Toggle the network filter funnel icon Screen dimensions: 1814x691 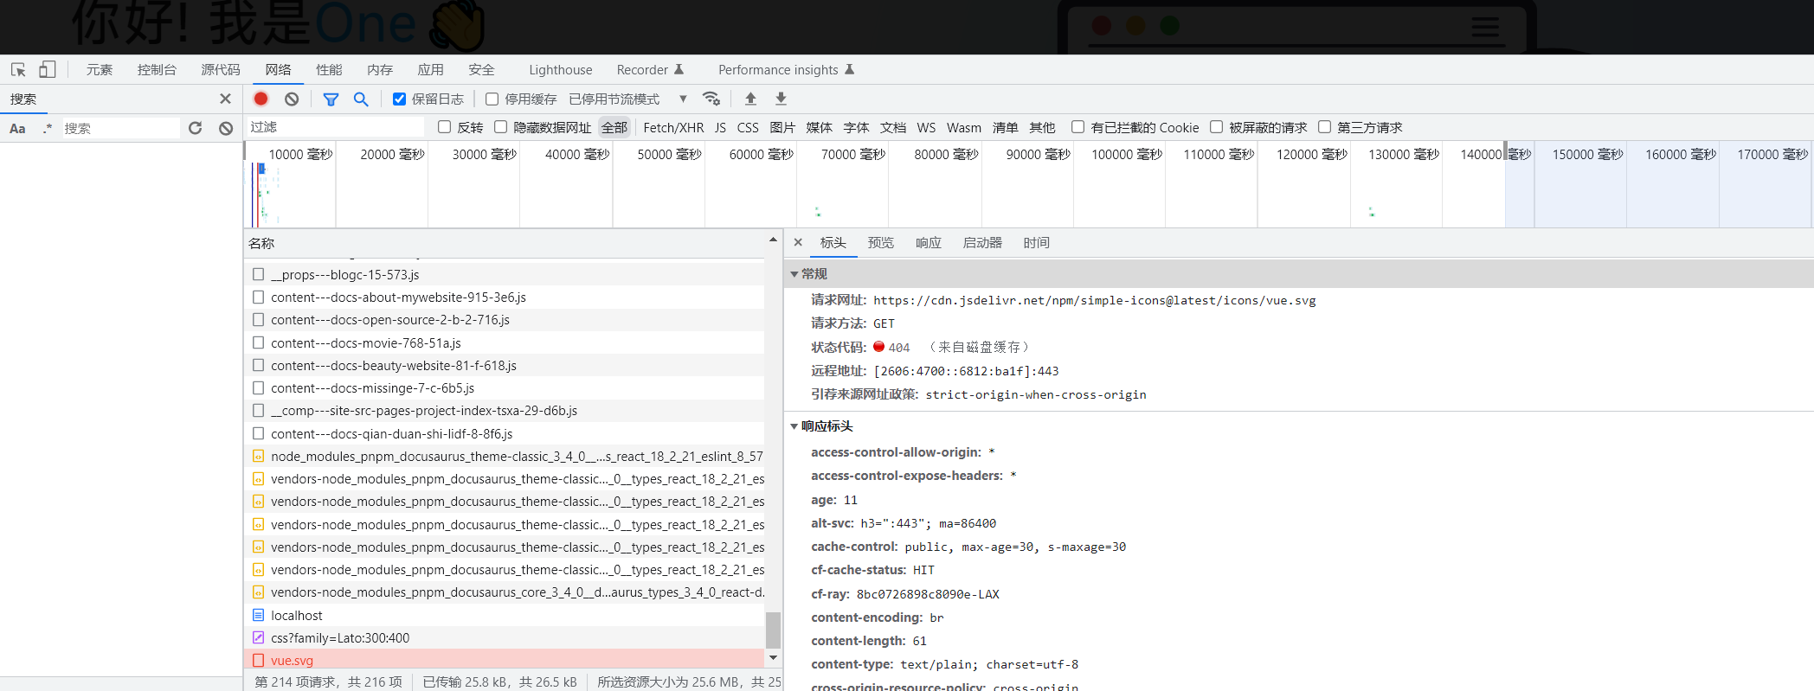point(331,99)
